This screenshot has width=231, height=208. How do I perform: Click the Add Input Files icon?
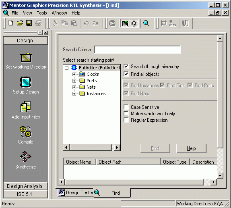26,107
